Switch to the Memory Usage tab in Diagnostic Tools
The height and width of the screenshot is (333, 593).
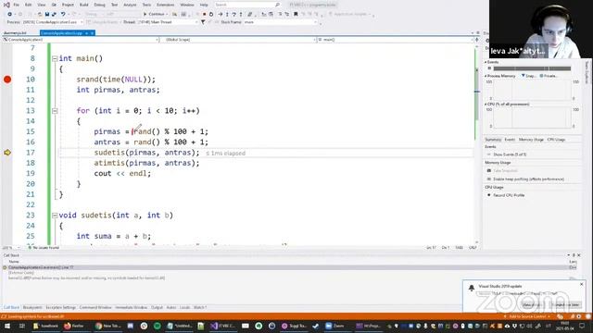pyautogui.click(x=531, y=140)
